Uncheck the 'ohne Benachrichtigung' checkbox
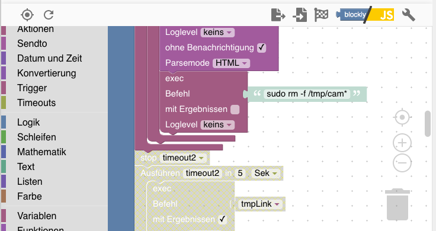The image size is (436, 231). point(261,48)
